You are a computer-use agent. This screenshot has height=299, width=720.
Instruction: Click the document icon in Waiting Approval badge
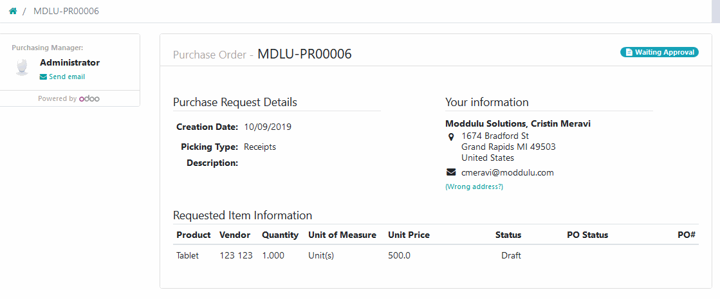pyautogui.click(x=629, y=52)
